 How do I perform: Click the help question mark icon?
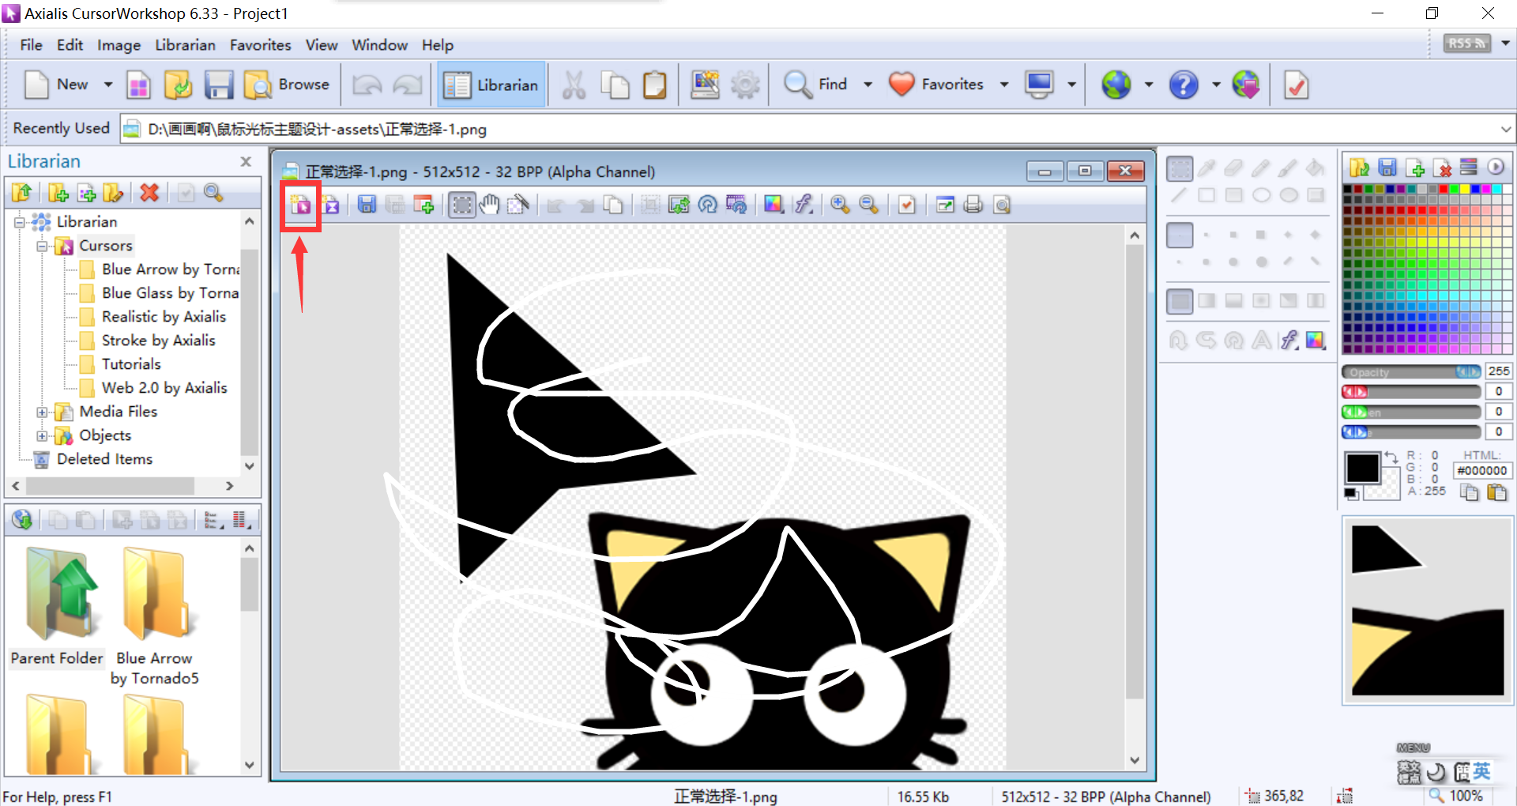click(1184, 85)
